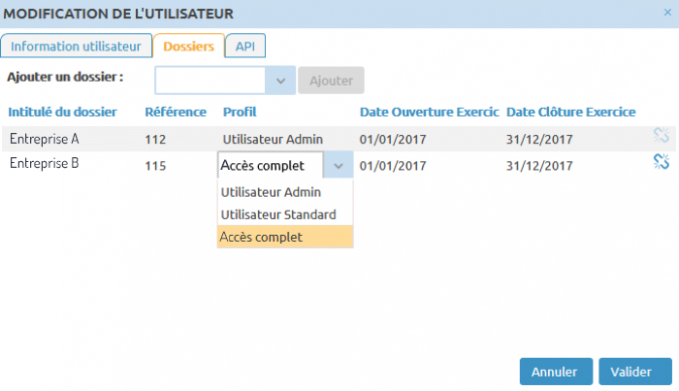This screenshot has width=679, height=391.
Task: Click Entreprise B opening date 01/01/2017
Action: [x=393, y=166]
